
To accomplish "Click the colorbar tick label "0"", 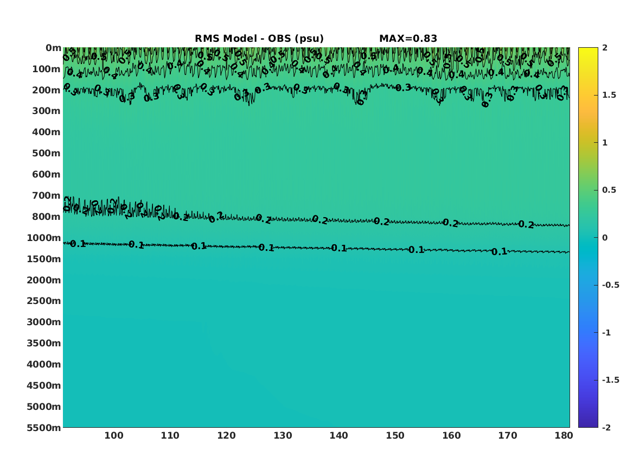I will click(x=605, y=238).
